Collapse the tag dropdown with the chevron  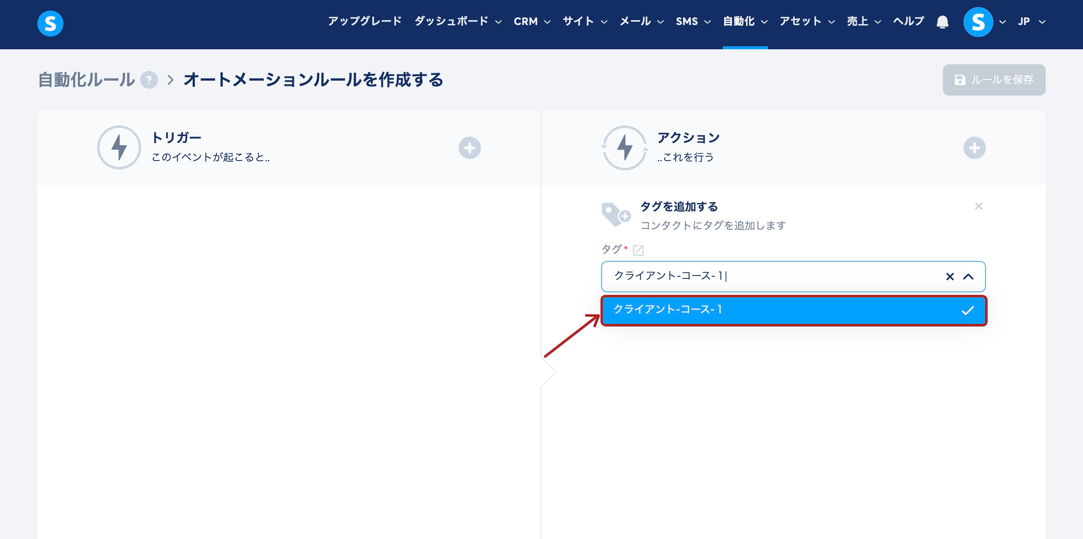pos(968,277)
